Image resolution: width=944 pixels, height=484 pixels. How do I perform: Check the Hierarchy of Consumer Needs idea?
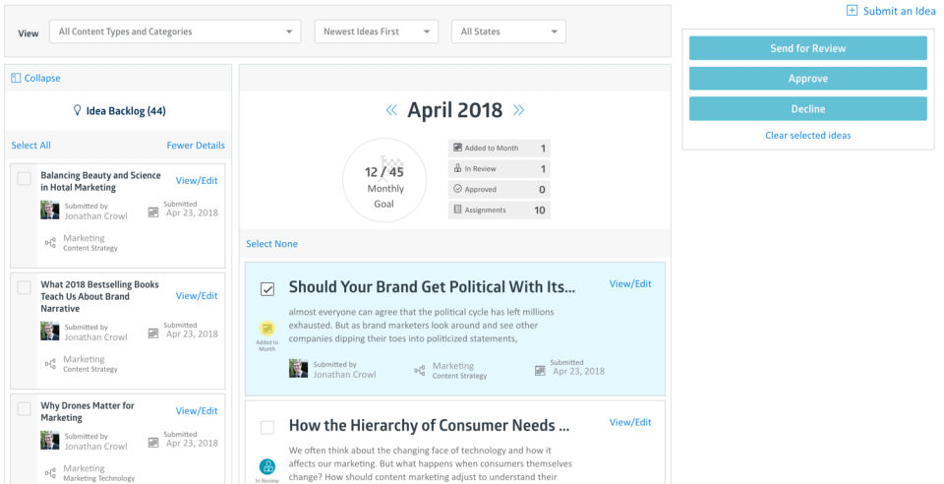[267, 427]
